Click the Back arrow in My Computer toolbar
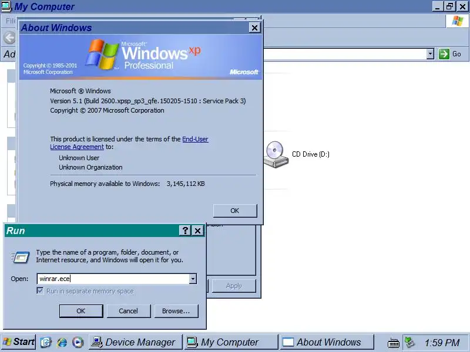470x352 pixels. (9, 38)
